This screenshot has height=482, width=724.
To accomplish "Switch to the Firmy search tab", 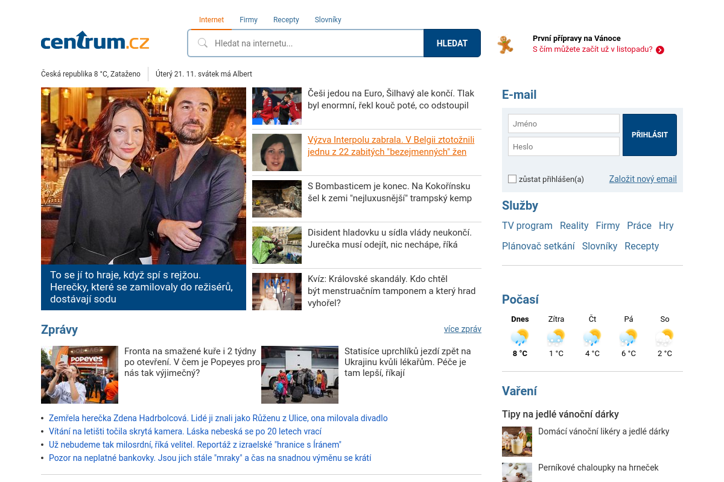I will coord(249,20).
